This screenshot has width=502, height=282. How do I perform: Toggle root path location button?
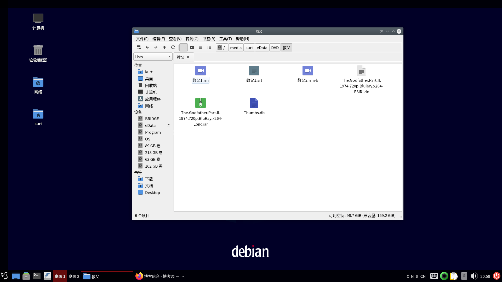(222, 48)
